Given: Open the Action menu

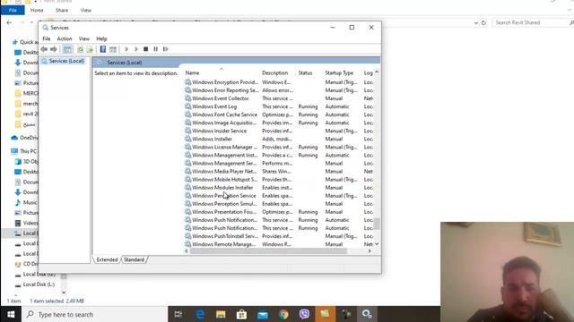Looking at the screenshot, I should (x=65, y=38).
